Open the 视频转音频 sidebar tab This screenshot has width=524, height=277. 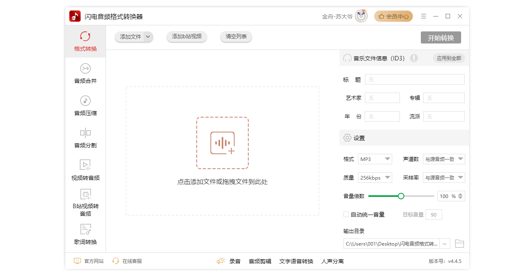click(85, 170)
